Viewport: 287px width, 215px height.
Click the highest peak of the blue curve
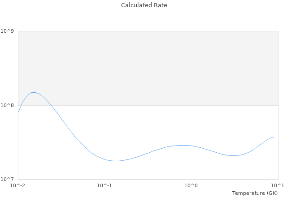pos(33,92)
